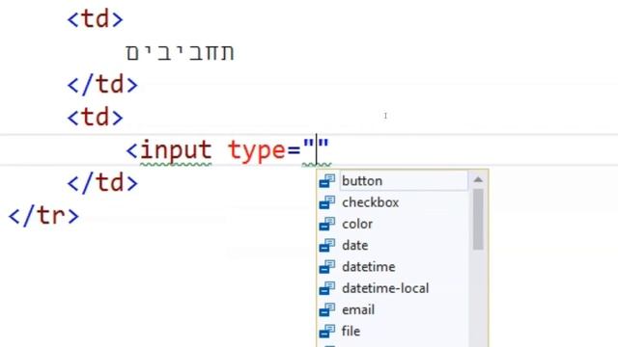Click the 'type' attribute in the code
This screenshot has height=347, width=618.
[257, 150]
